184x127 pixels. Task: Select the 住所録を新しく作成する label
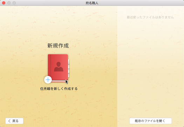click(59, 88)
